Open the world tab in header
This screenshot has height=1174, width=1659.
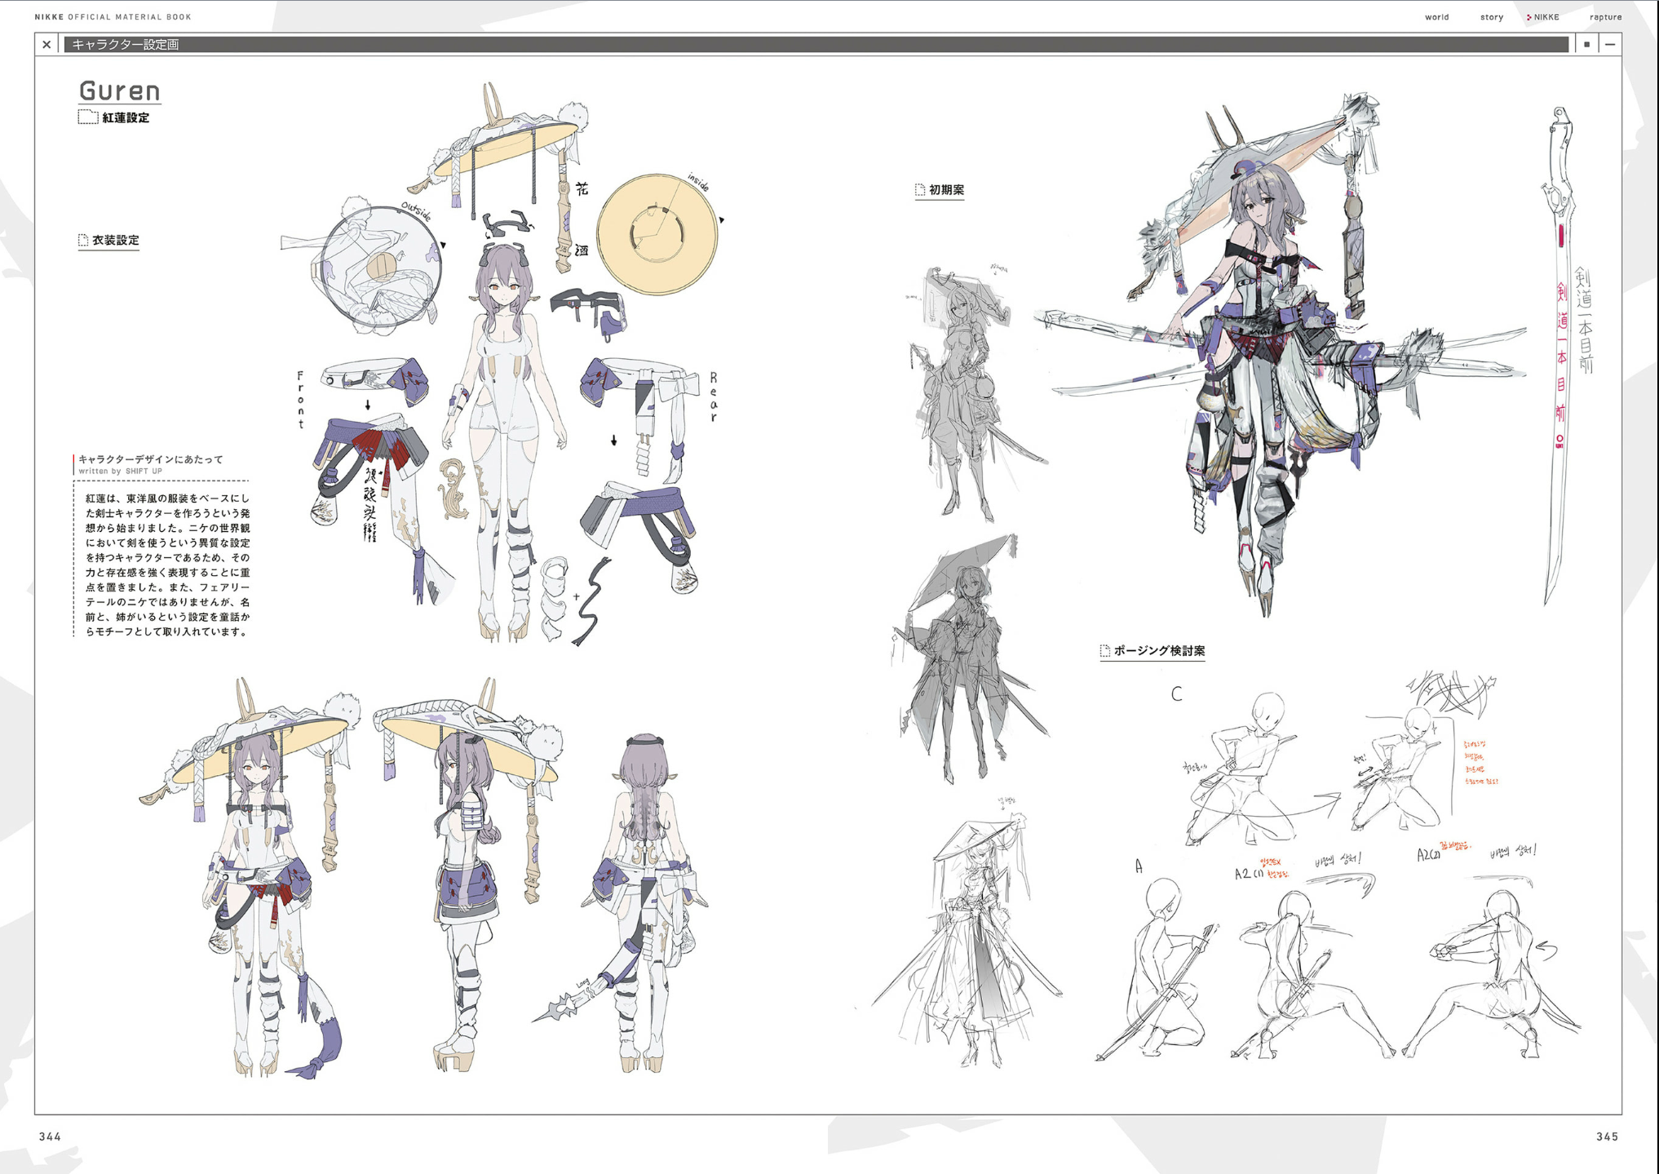1436,17
